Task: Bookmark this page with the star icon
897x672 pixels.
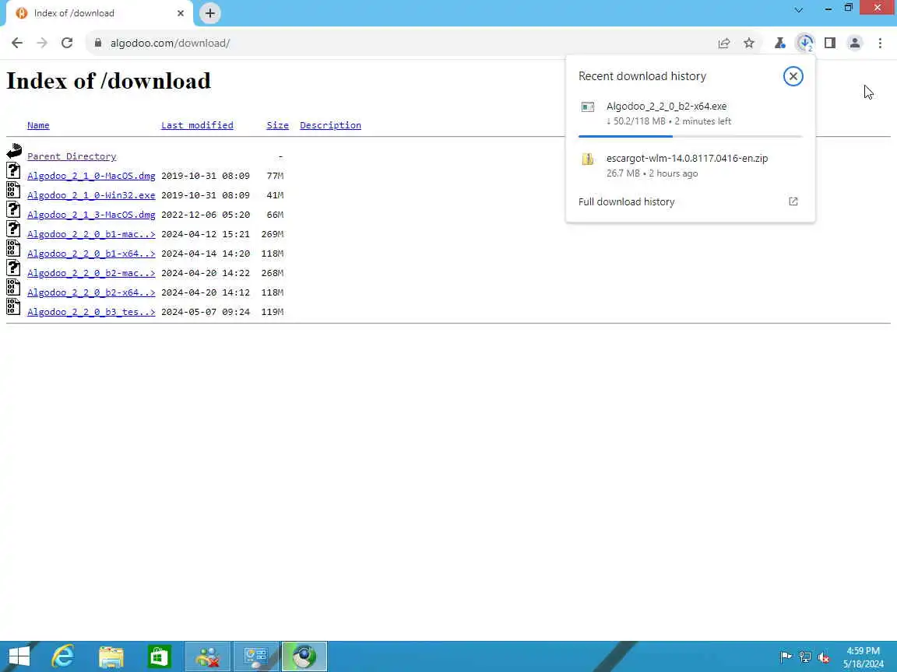Action: tap(749, 43)
